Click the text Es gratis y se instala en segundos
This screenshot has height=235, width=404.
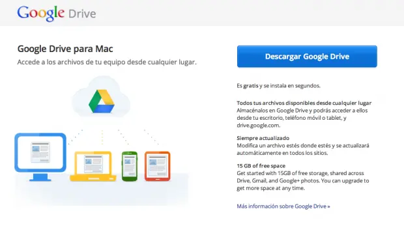(278, 86)
